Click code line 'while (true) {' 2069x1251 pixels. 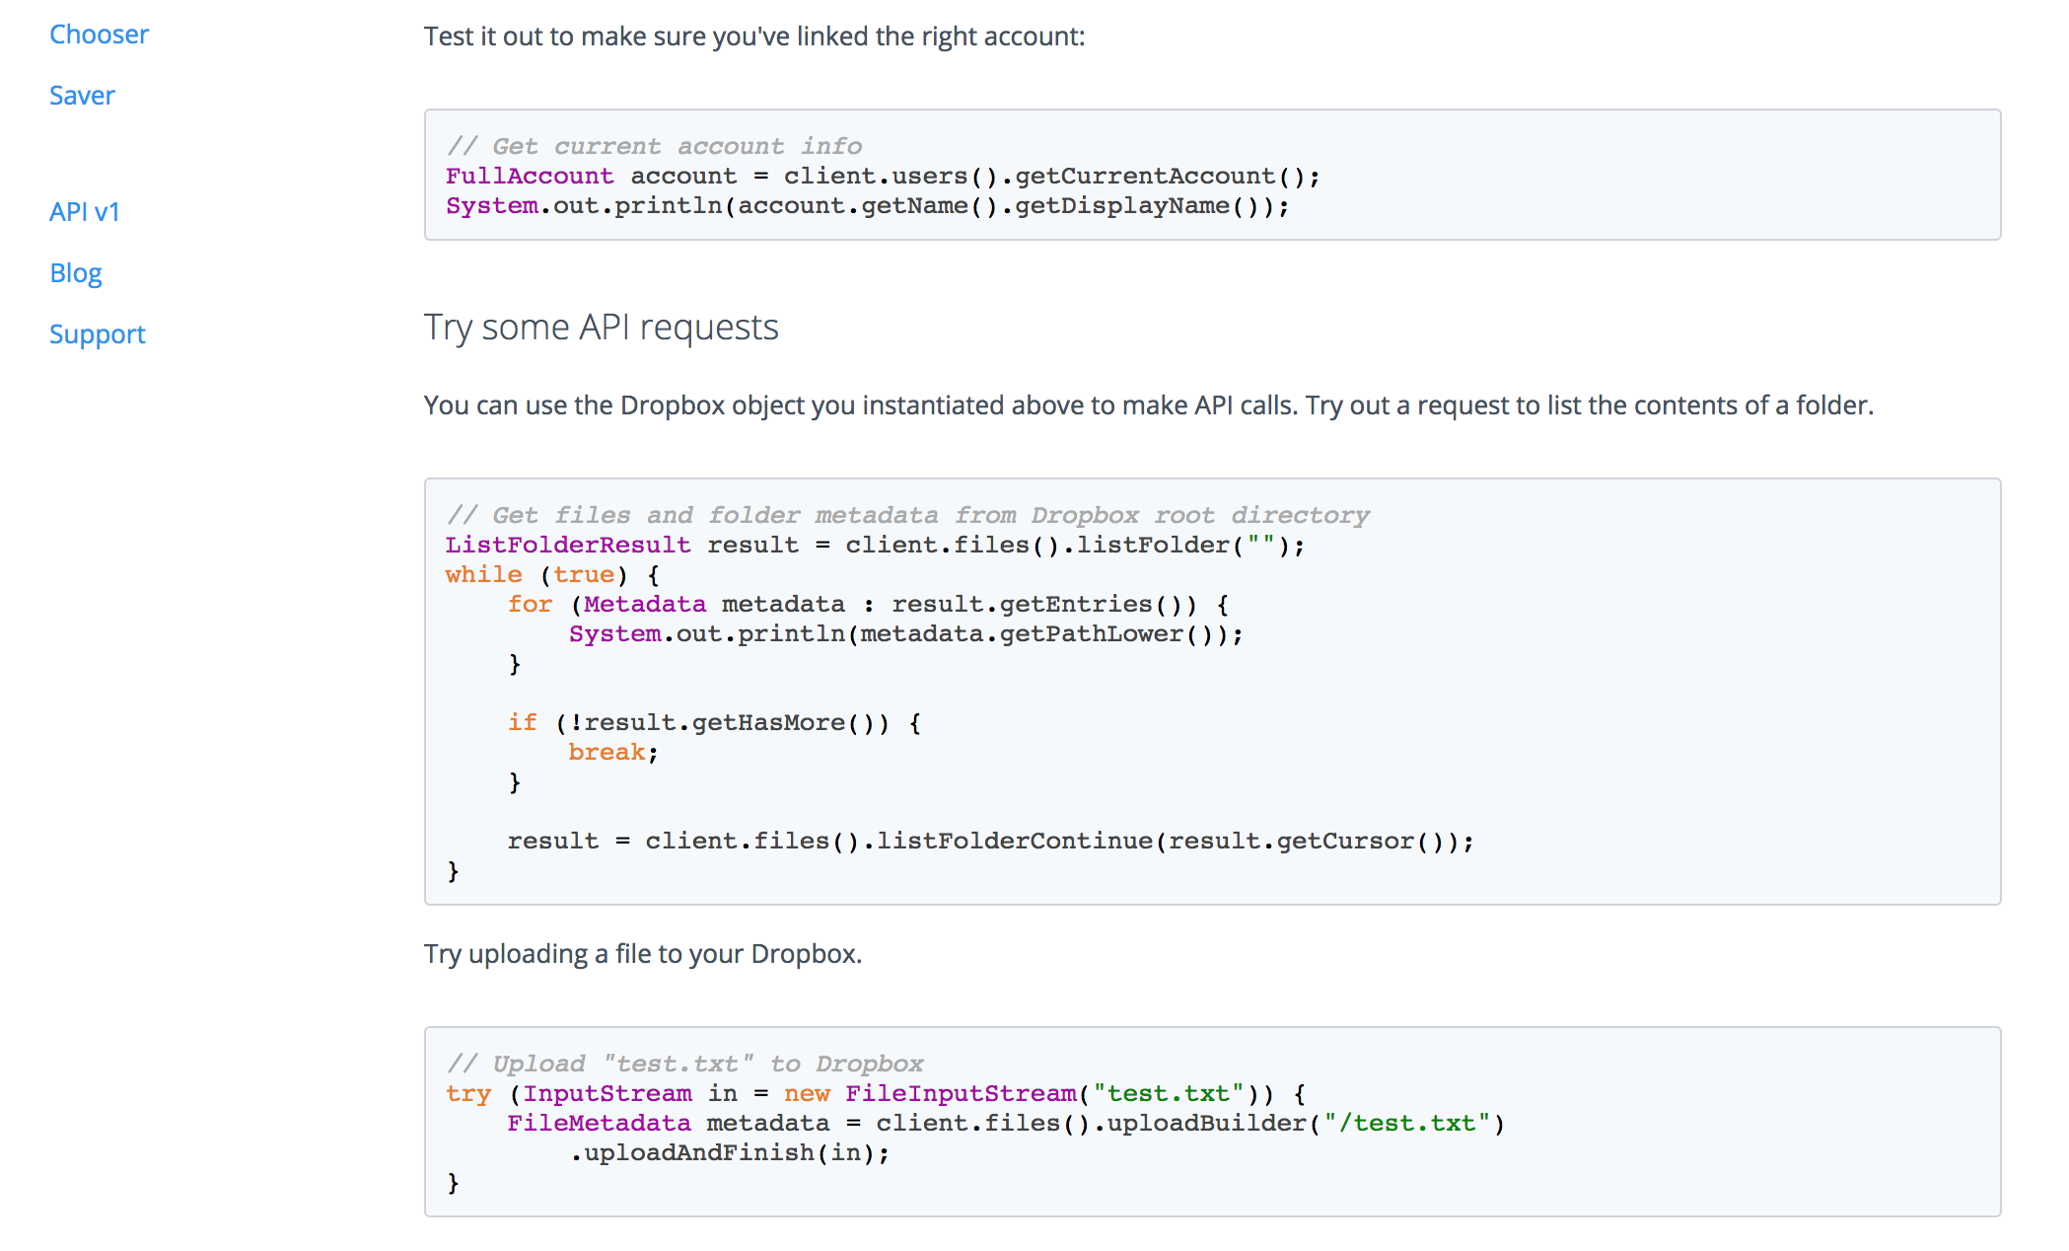[x=553, y=574]
